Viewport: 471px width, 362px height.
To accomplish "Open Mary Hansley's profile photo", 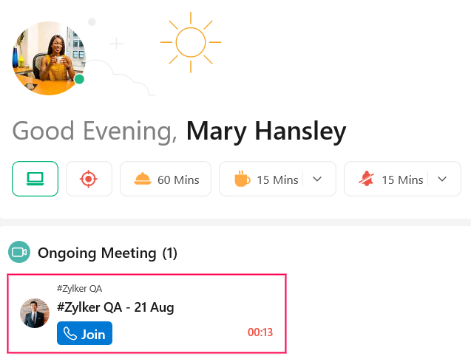I will click(x=48, y=58).
